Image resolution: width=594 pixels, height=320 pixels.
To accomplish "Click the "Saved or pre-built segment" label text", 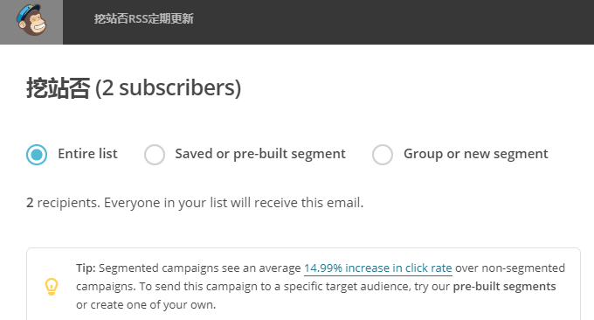I will point(260,154).
